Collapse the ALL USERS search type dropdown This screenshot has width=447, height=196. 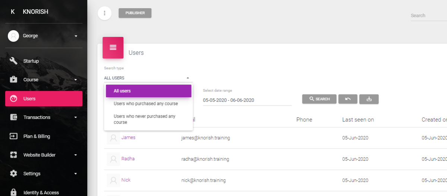point(148,78)
